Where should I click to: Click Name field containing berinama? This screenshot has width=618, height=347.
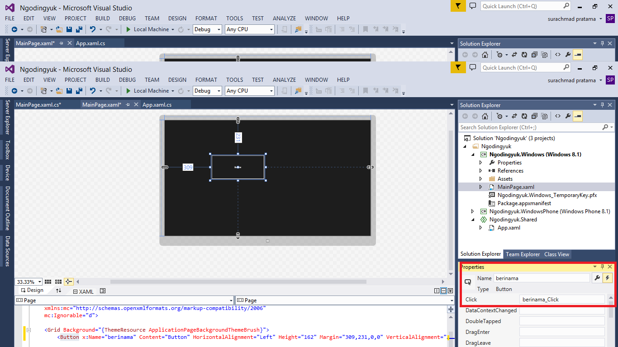[x=542, y=278]
